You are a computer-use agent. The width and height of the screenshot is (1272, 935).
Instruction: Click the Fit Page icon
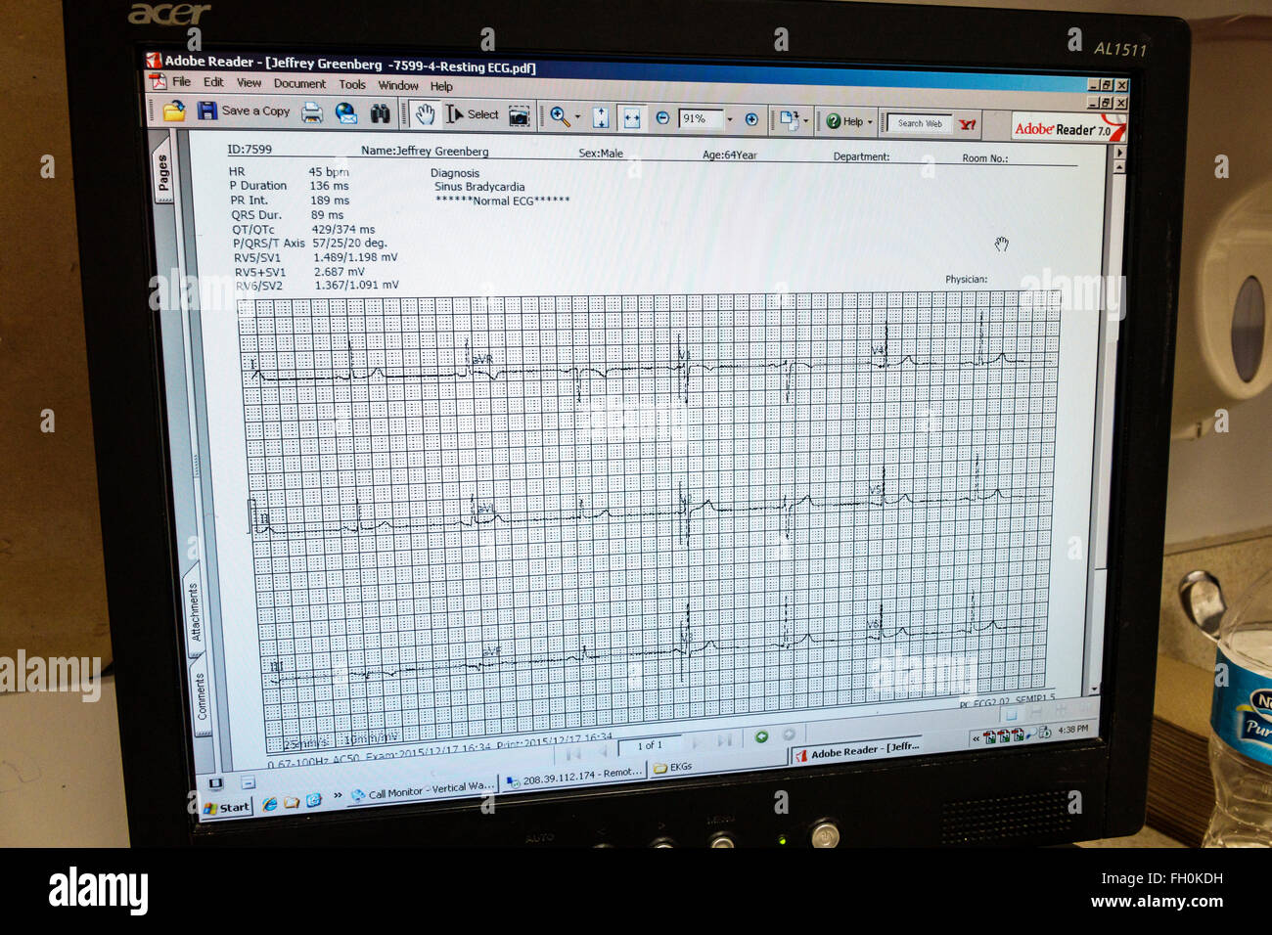click(601, 117)
